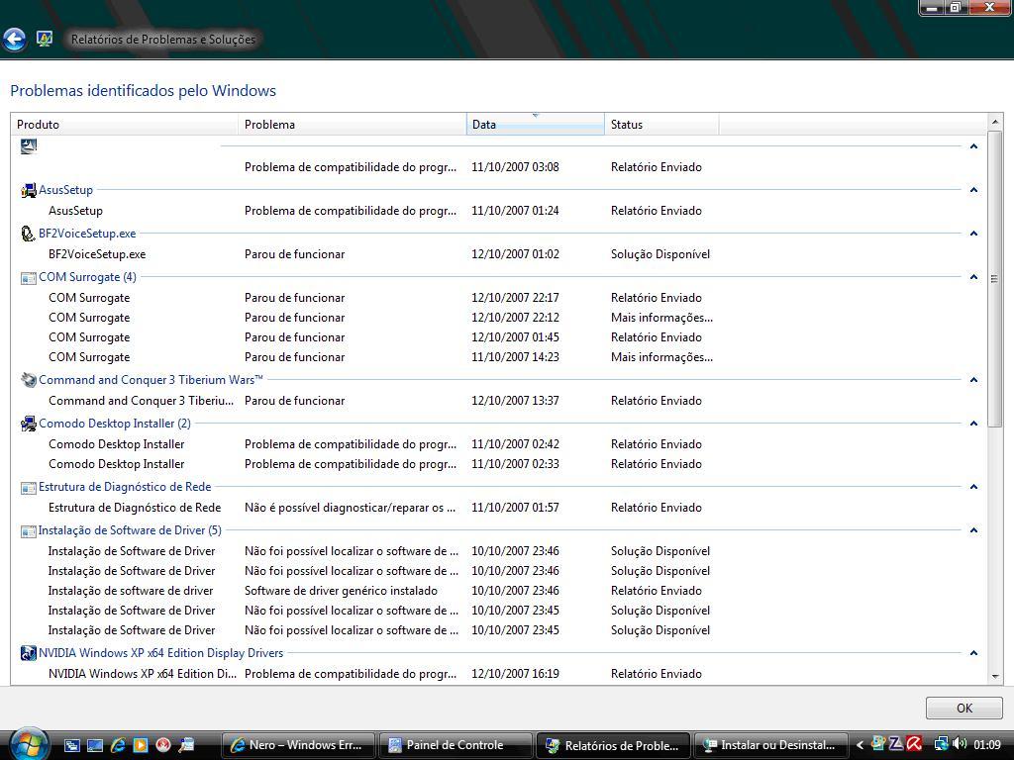Select NVIDIA row dated 12/10/2007 16:19
The image size is (1014, 760).
(x=498, y=674)
